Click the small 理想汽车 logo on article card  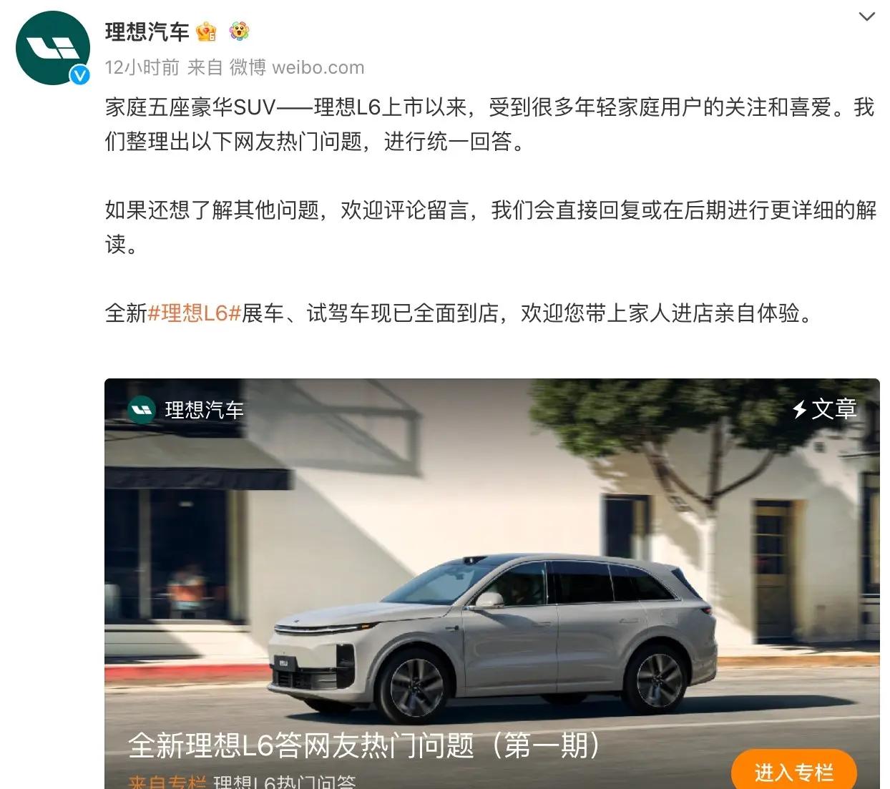coord(142,410)
